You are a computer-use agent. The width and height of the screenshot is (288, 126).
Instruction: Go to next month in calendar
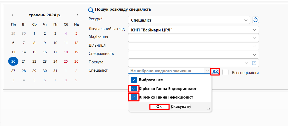[x=77, y=15]
